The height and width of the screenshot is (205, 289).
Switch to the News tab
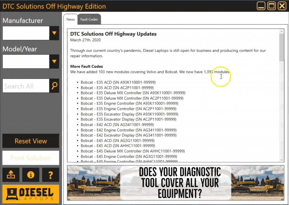pos(71,20)
